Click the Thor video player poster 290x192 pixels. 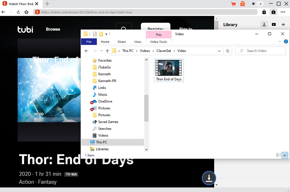[x=49, y=90]
